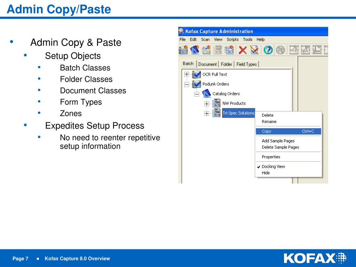Screen dimensions: 356x267
Task: Click the OCR Full Text batch class icon
Action: 196,74
